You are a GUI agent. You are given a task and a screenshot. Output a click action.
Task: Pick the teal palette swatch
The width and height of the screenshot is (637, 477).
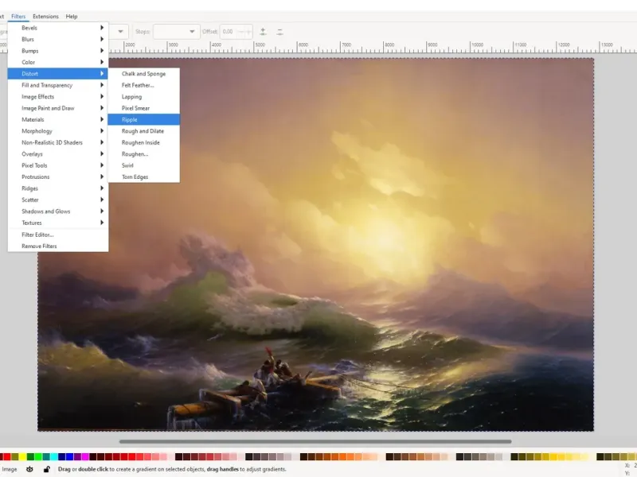pos(46,456)
